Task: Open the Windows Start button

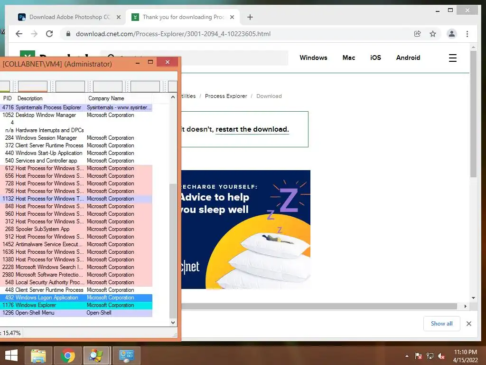Action: (x=11, y=355)
